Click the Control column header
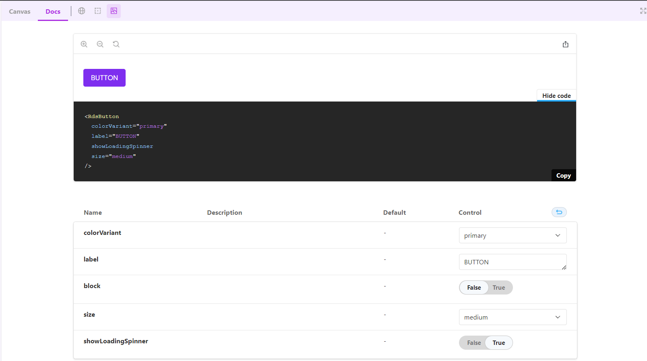The width and height of the screenshot is (647, 361). point(470,213)
